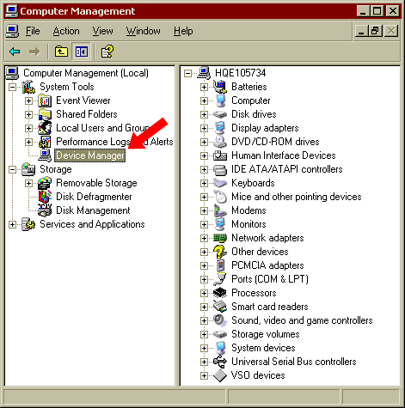405x408 pixels.
Task: Open the Help menu
Action: point(183,31)
